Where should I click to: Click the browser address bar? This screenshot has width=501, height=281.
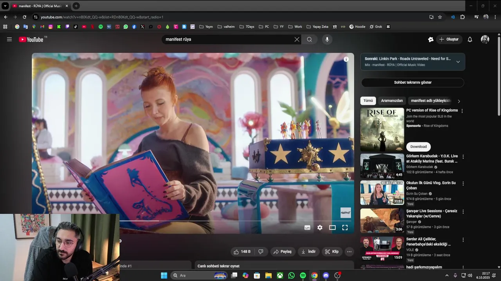[x=231, y=17]
